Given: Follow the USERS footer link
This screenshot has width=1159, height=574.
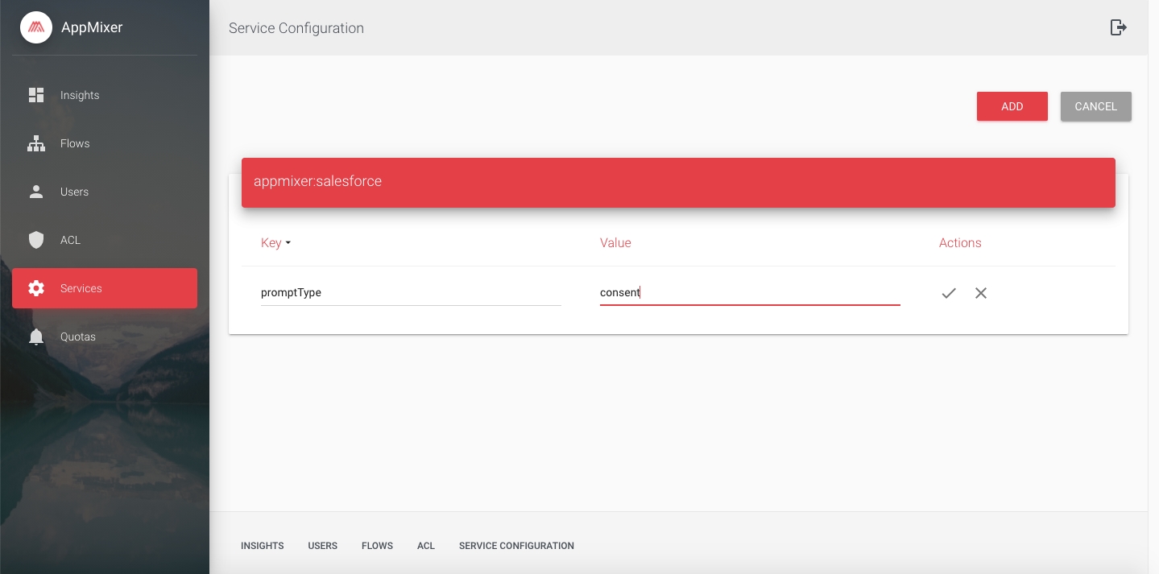Looking at the screenshot, I should tap(322, 546).
